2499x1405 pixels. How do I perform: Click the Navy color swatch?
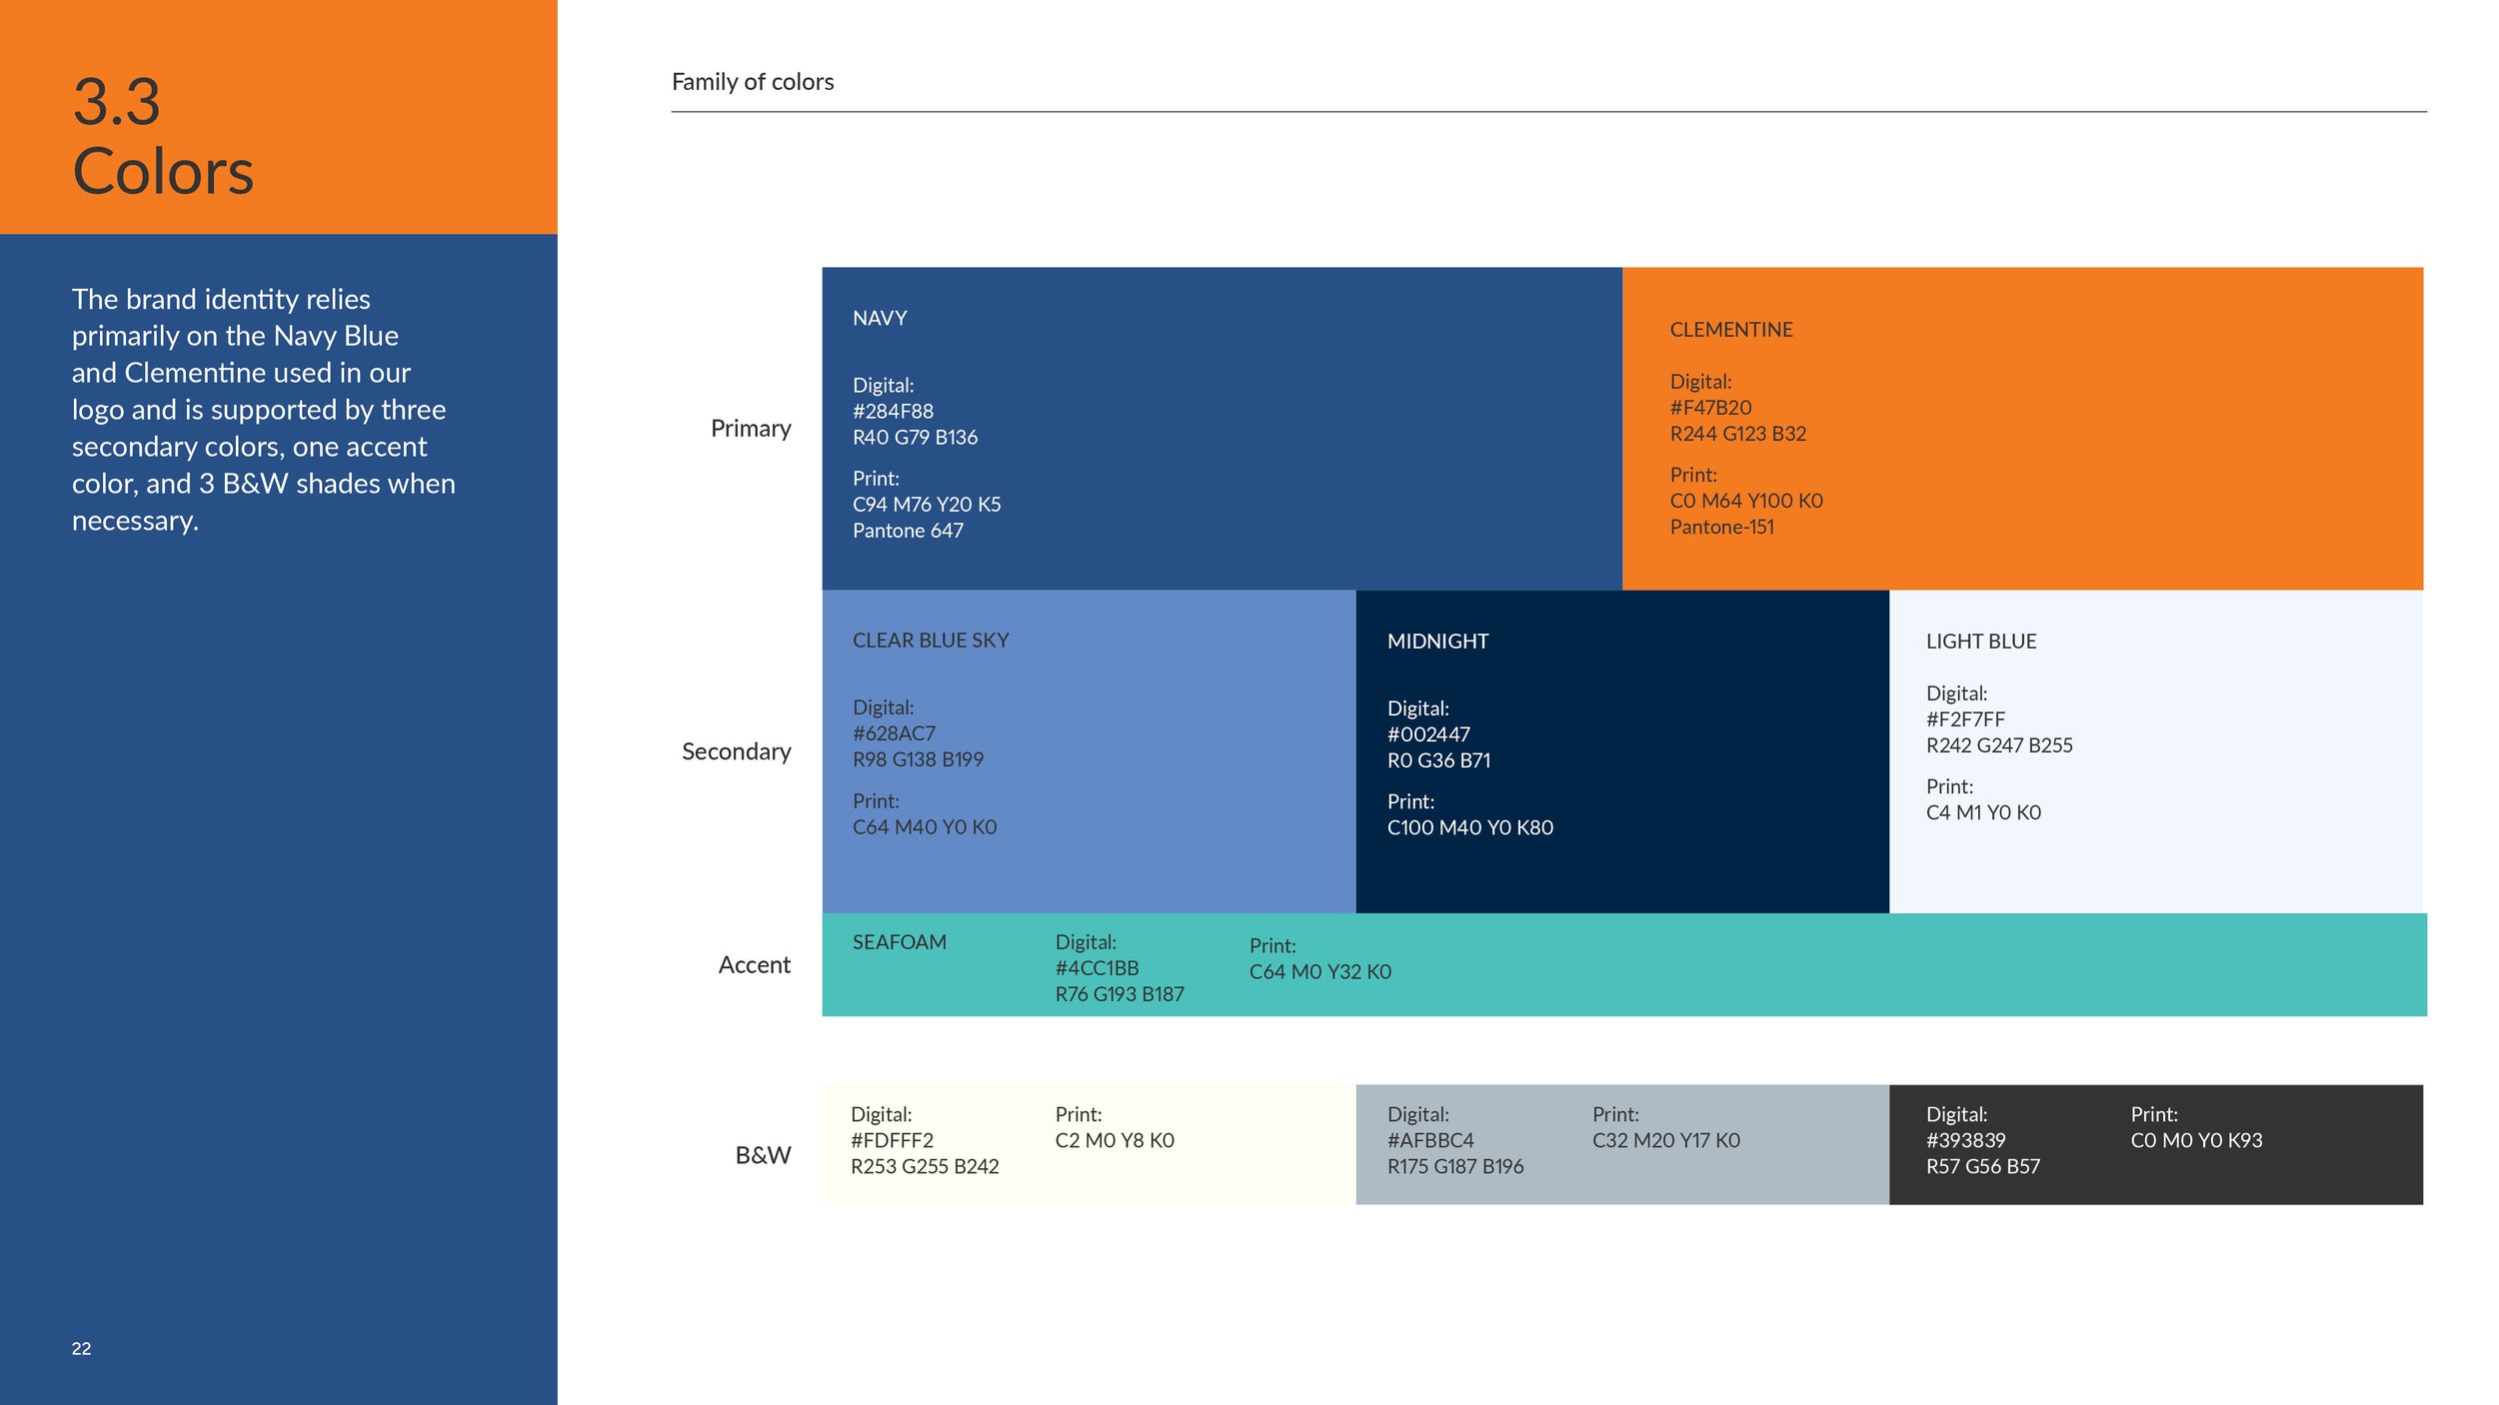tap(1222, 428)
